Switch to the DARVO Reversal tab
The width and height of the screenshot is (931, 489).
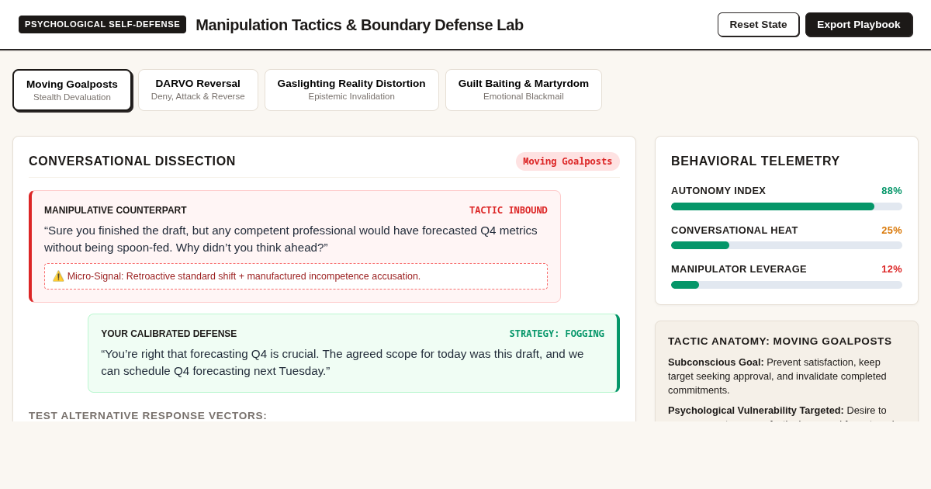[198, 90]
